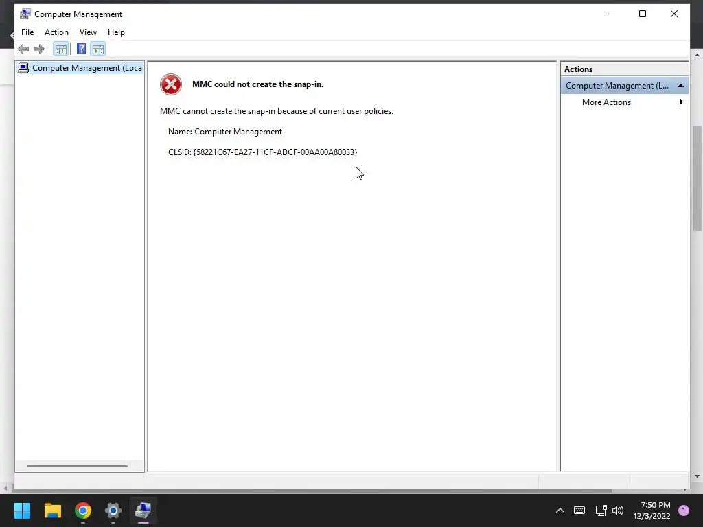Open the notification badge showing 1
Screen dimensions: 703x527
click(684, 511)
